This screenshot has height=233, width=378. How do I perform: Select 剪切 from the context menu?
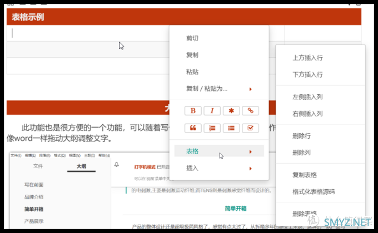pyautogui.click(x=192, y=38)
